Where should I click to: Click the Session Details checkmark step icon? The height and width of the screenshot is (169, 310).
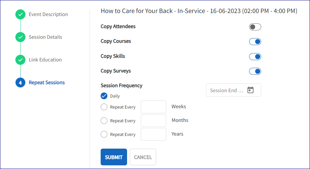click(x=20, y=37)
